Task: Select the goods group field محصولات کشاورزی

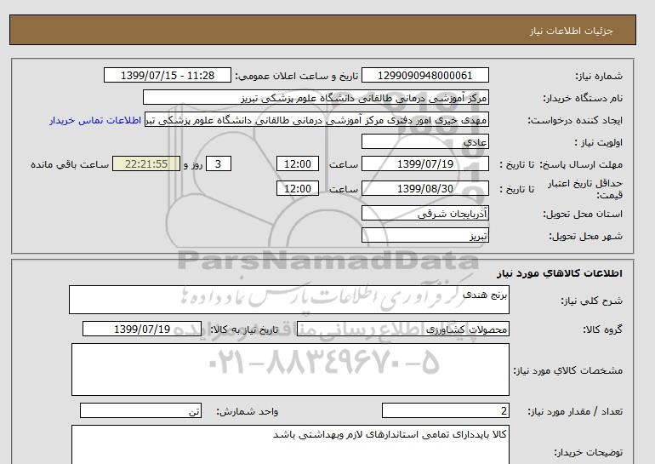Action: [402, 329]
